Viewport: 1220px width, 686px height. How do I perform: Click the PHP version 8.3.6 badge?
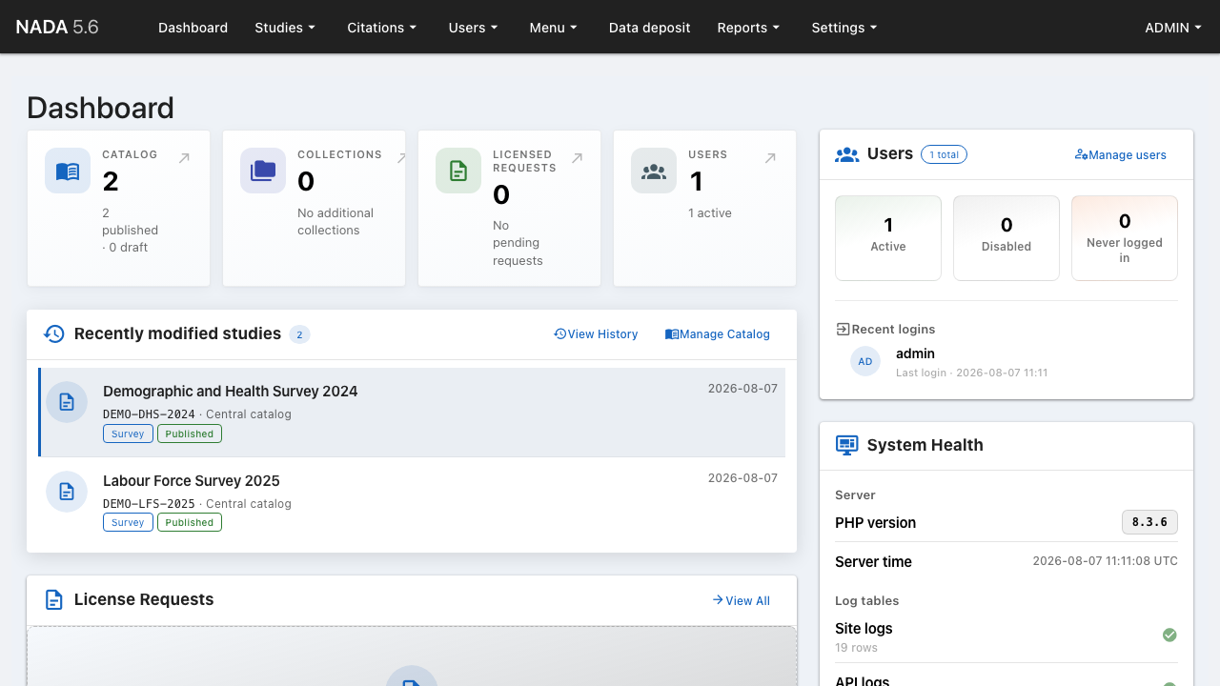click(1149, 522)
